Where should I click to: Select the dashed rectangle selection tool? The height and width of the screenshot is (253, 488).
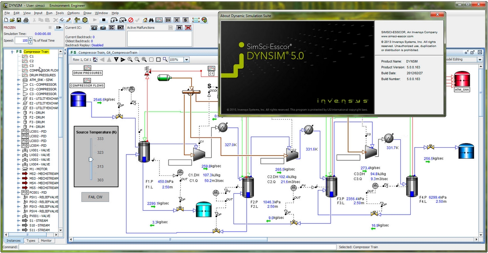click(x=151, y=59)
